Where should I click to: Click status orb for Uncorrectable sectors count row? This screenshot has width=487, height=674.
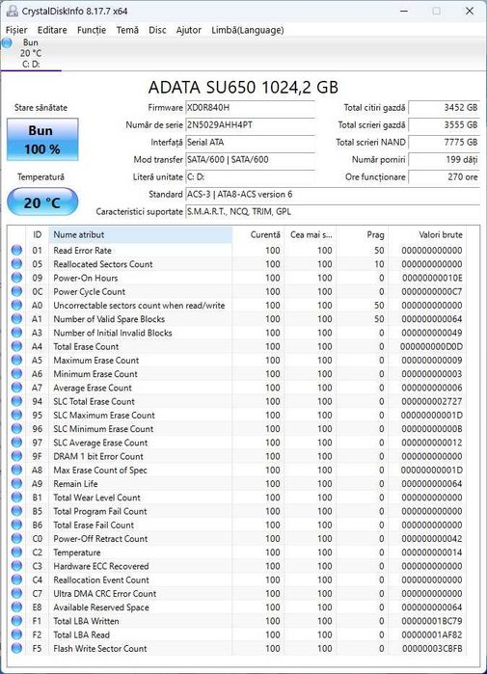pos(16,306)
